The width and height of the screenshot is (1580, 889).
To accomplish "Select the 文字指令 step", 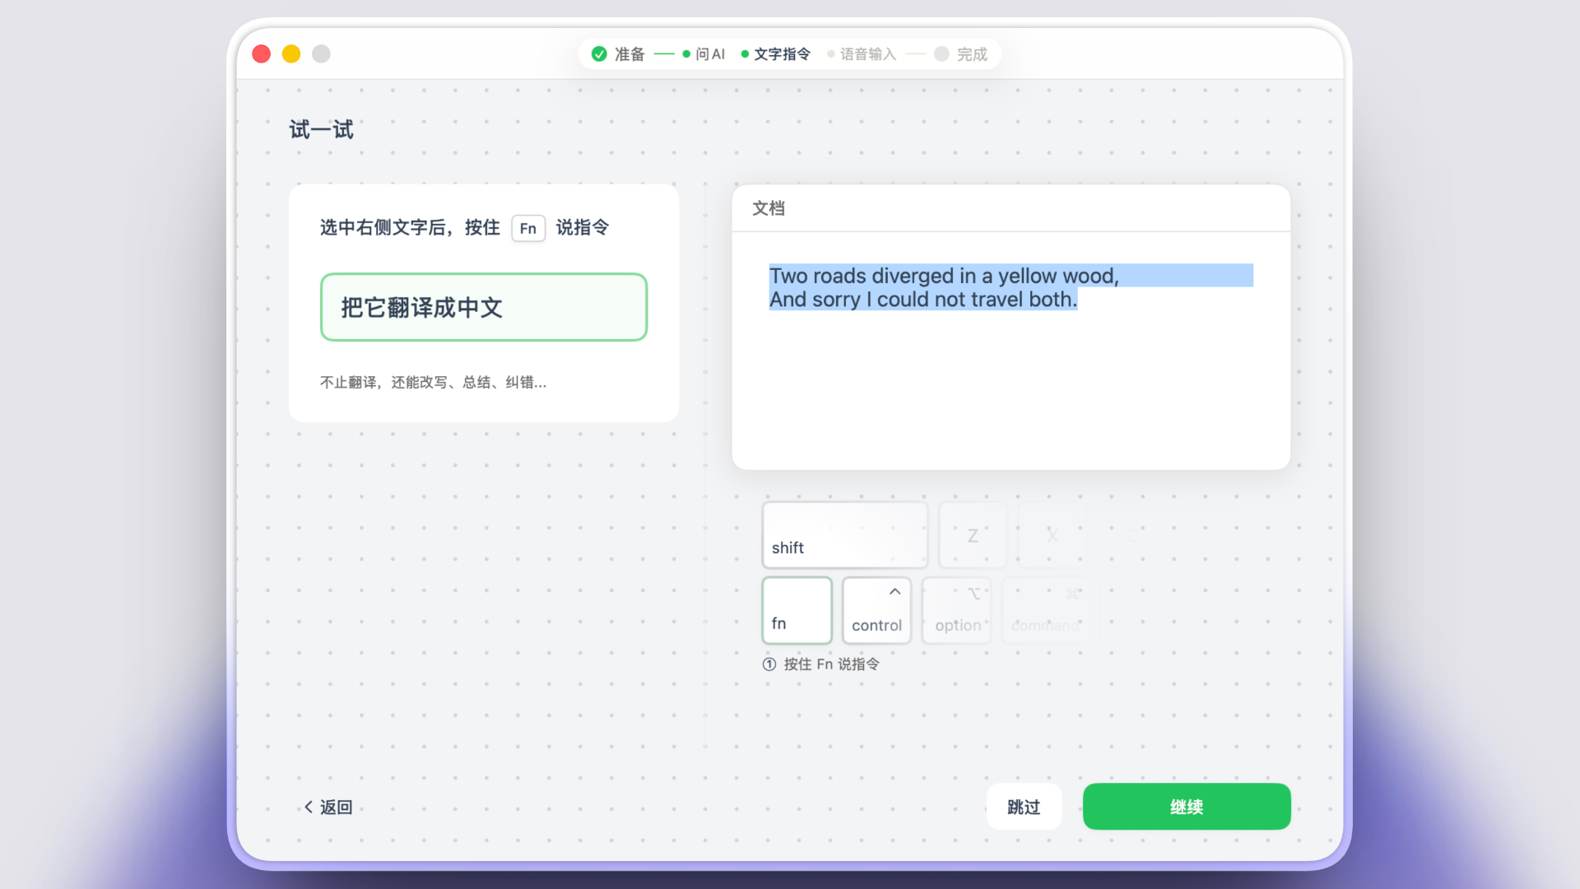I will (782, 54).
